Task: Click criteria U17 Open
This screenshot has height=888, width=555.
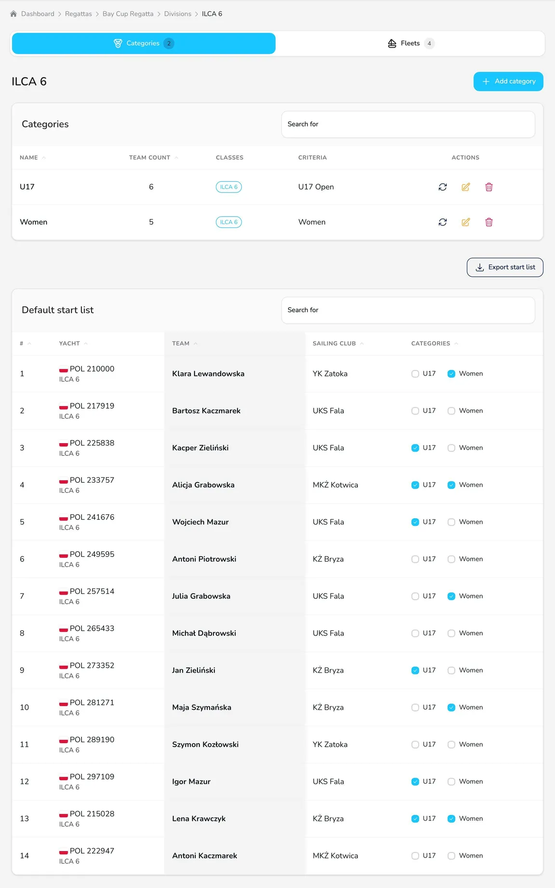Action: (x=316, y=187)
